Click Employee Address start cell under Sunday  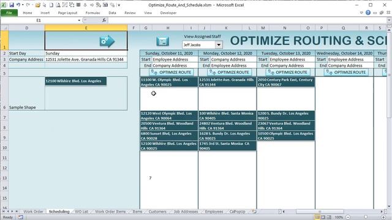(x=175, y=59)
